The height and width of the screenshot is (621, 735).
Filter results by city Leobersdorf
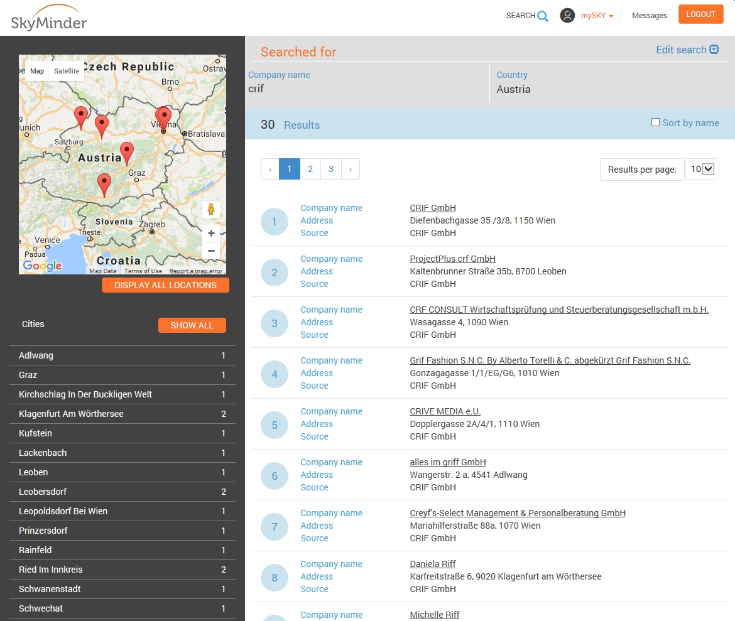(x=122, y=492)
